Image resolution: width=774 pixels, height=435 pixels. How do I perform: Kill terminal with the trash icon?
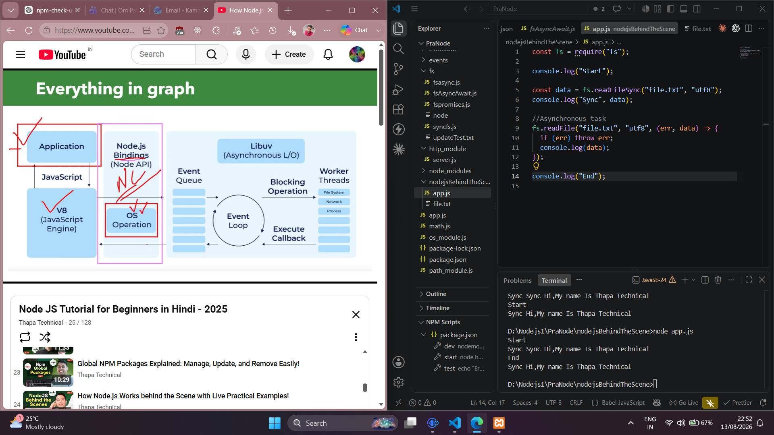click(718, 280)
